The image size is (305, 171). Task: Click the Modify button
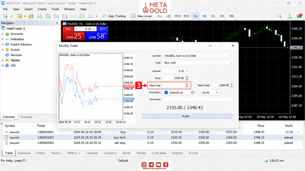tap(187, 116)
